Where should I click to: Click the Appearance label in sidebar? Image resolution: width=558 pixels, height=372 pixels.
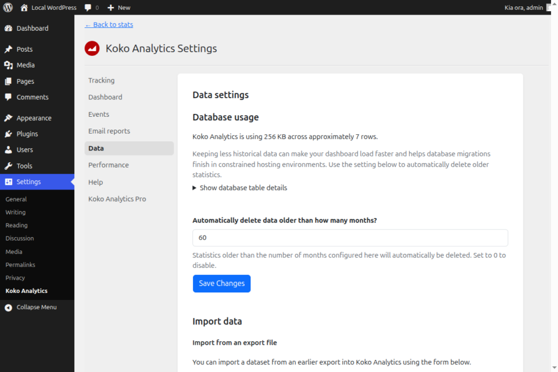point(34,118)
